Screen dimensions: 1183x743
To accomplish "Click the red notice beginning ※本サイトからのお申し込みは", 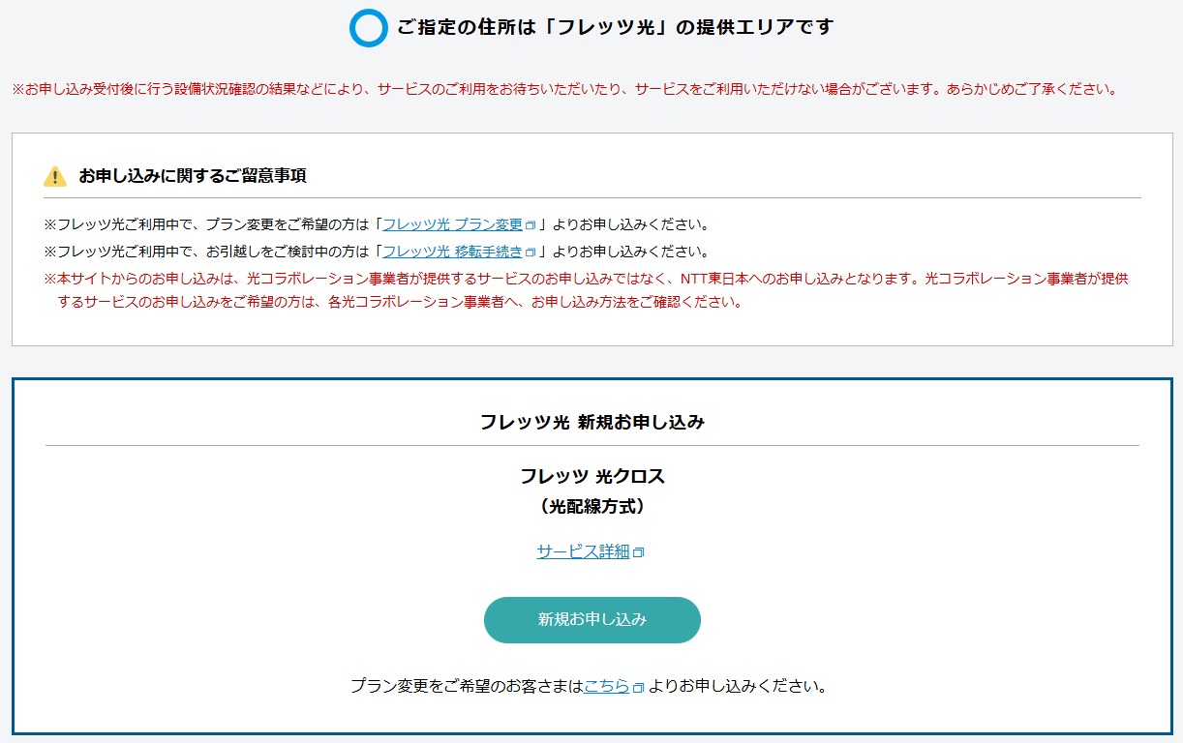I will coord(588,290).
